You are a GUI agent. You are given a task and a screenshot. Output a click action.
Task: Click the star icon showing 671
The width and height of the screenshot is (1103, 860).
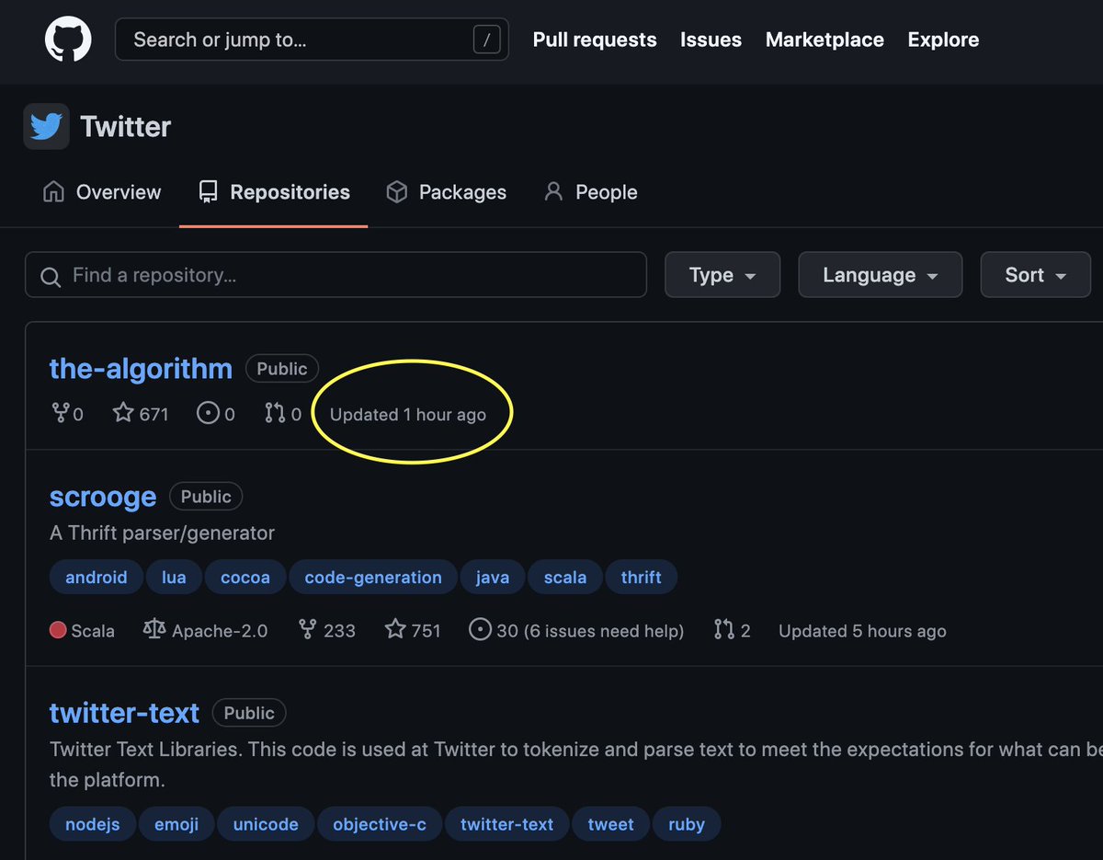[123, 413]
